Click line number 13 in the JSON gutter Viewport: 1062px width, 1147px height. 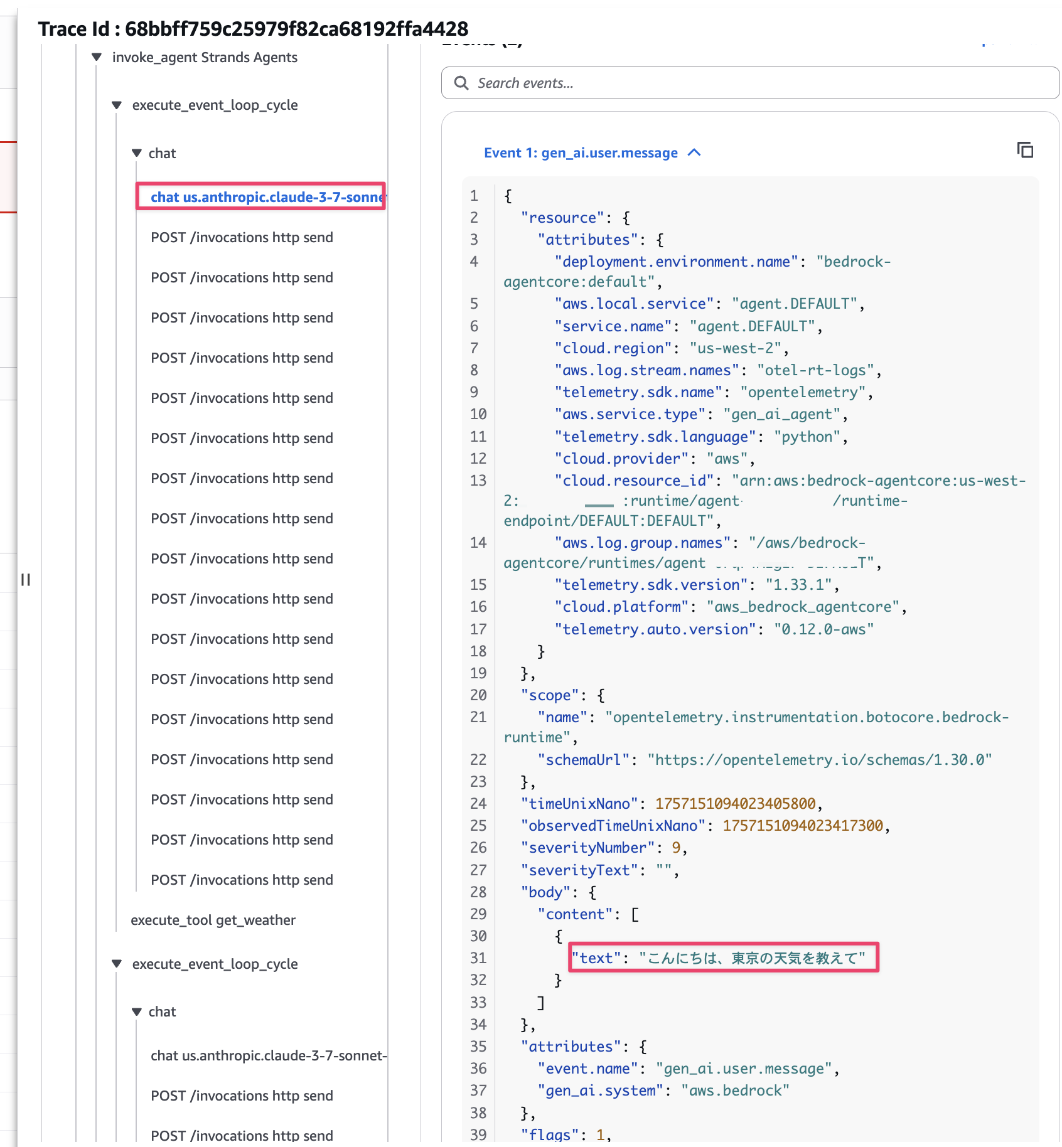point(478,481)
